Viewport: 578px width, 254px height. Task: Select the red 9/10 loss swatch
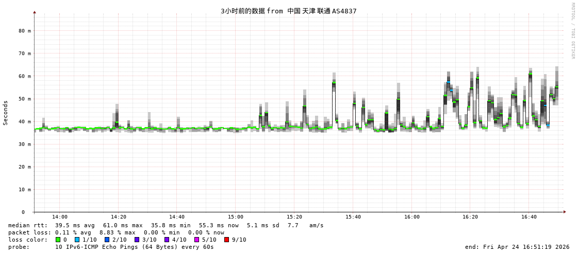(x=226, y=240)
